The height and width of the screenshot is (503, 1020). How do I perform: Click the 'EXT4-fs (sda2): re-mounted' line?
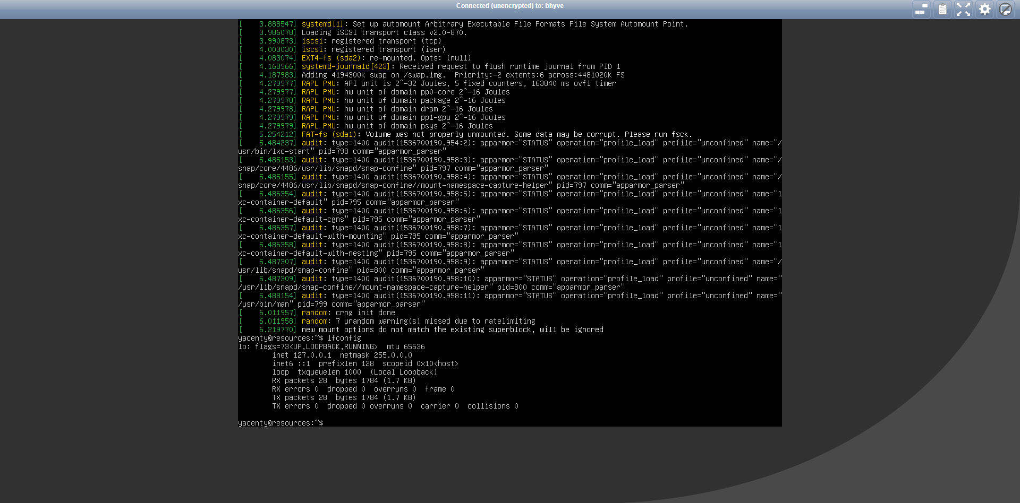(355, 58)
